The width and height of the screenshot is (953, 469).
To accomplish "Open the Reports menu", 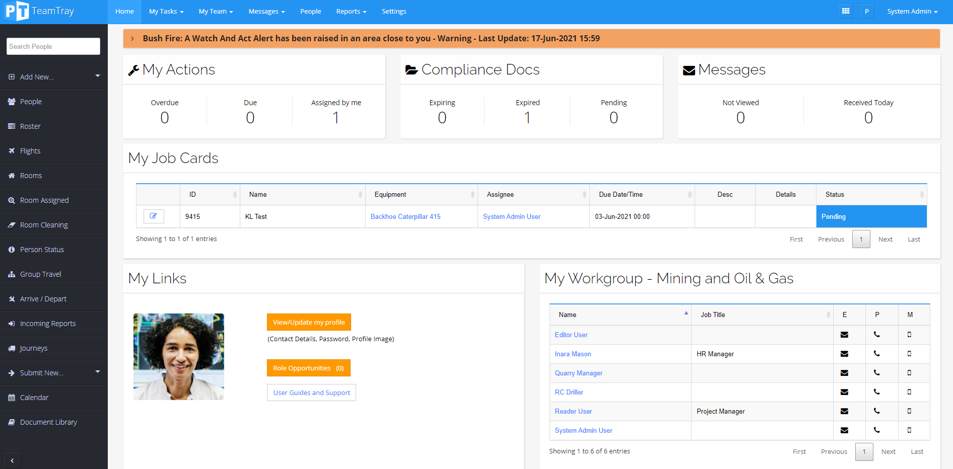I will [x=351, y=11].
